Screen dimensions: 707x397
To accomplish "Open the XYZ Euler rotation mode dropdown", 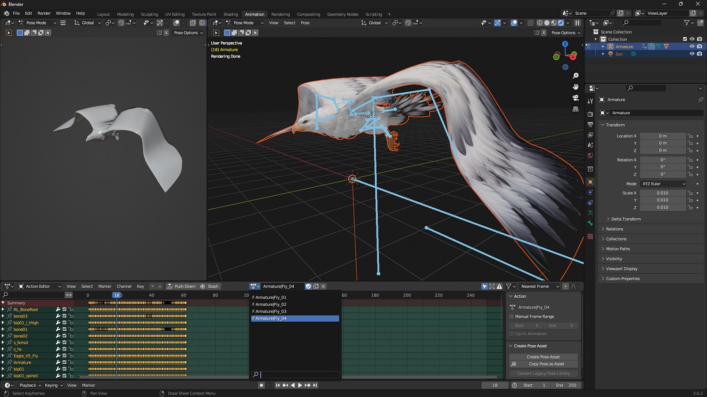I will [x=663, y=184].
